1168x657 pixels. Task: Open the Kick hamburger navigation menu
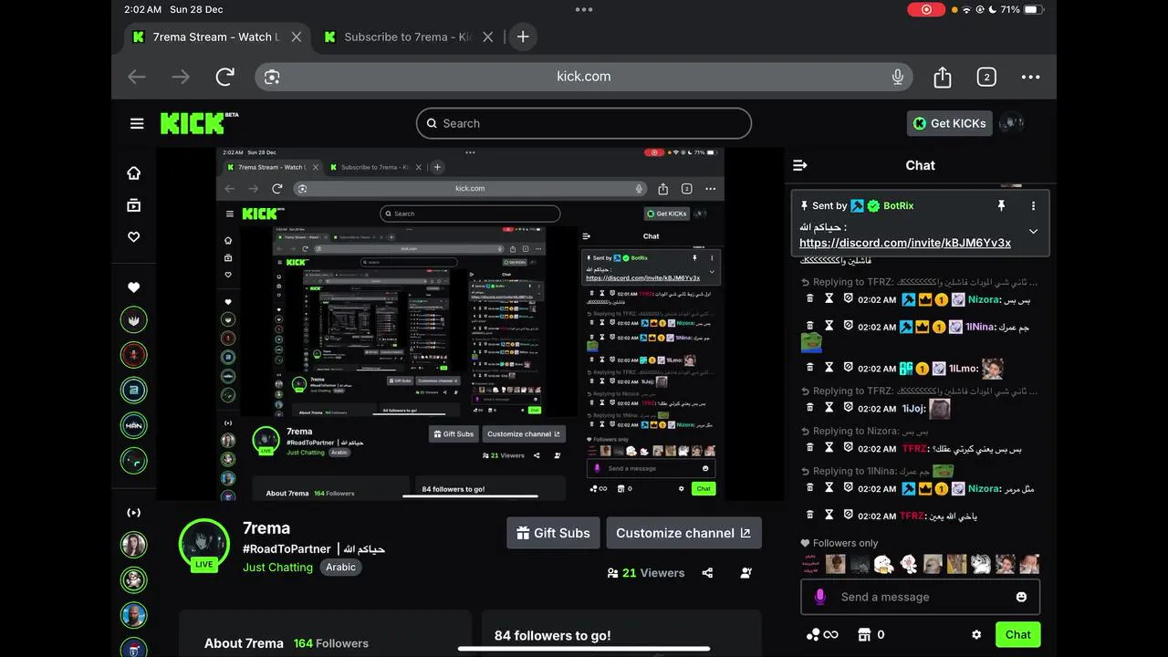[x=137, y=123]
